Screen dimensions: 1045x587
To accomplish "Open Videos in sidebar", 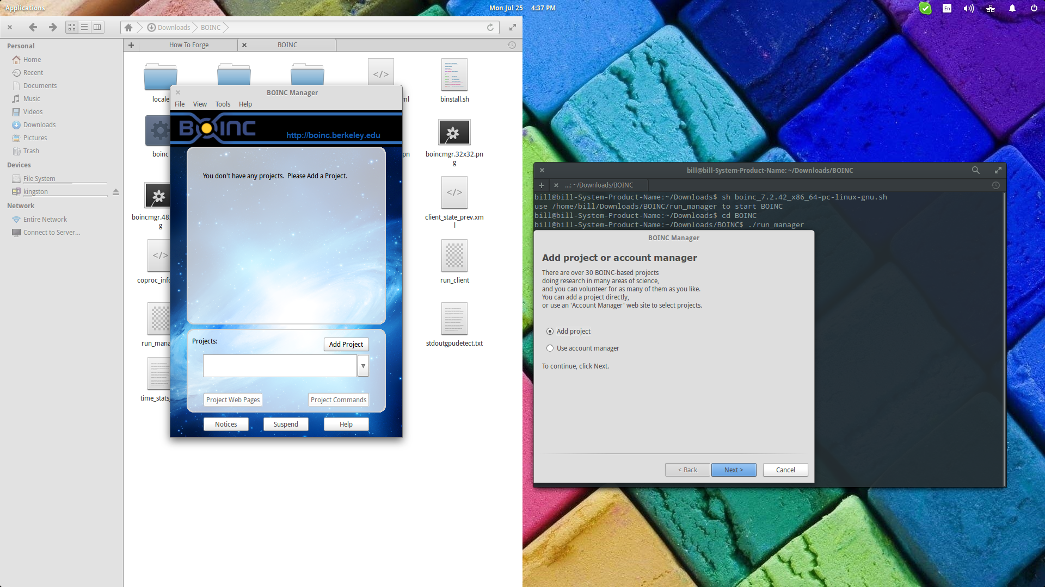I will [33, 112].
